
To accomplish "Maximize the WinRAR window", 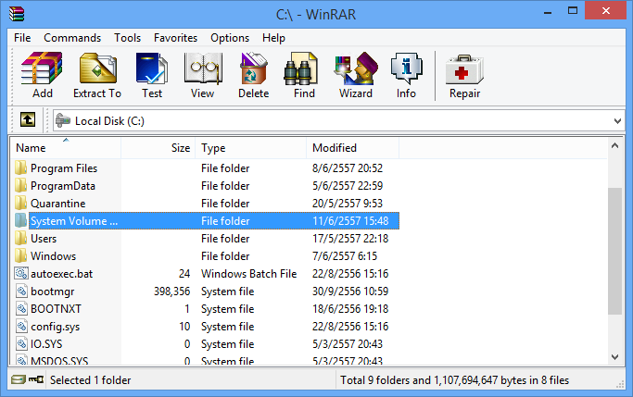I will [573, 11].
